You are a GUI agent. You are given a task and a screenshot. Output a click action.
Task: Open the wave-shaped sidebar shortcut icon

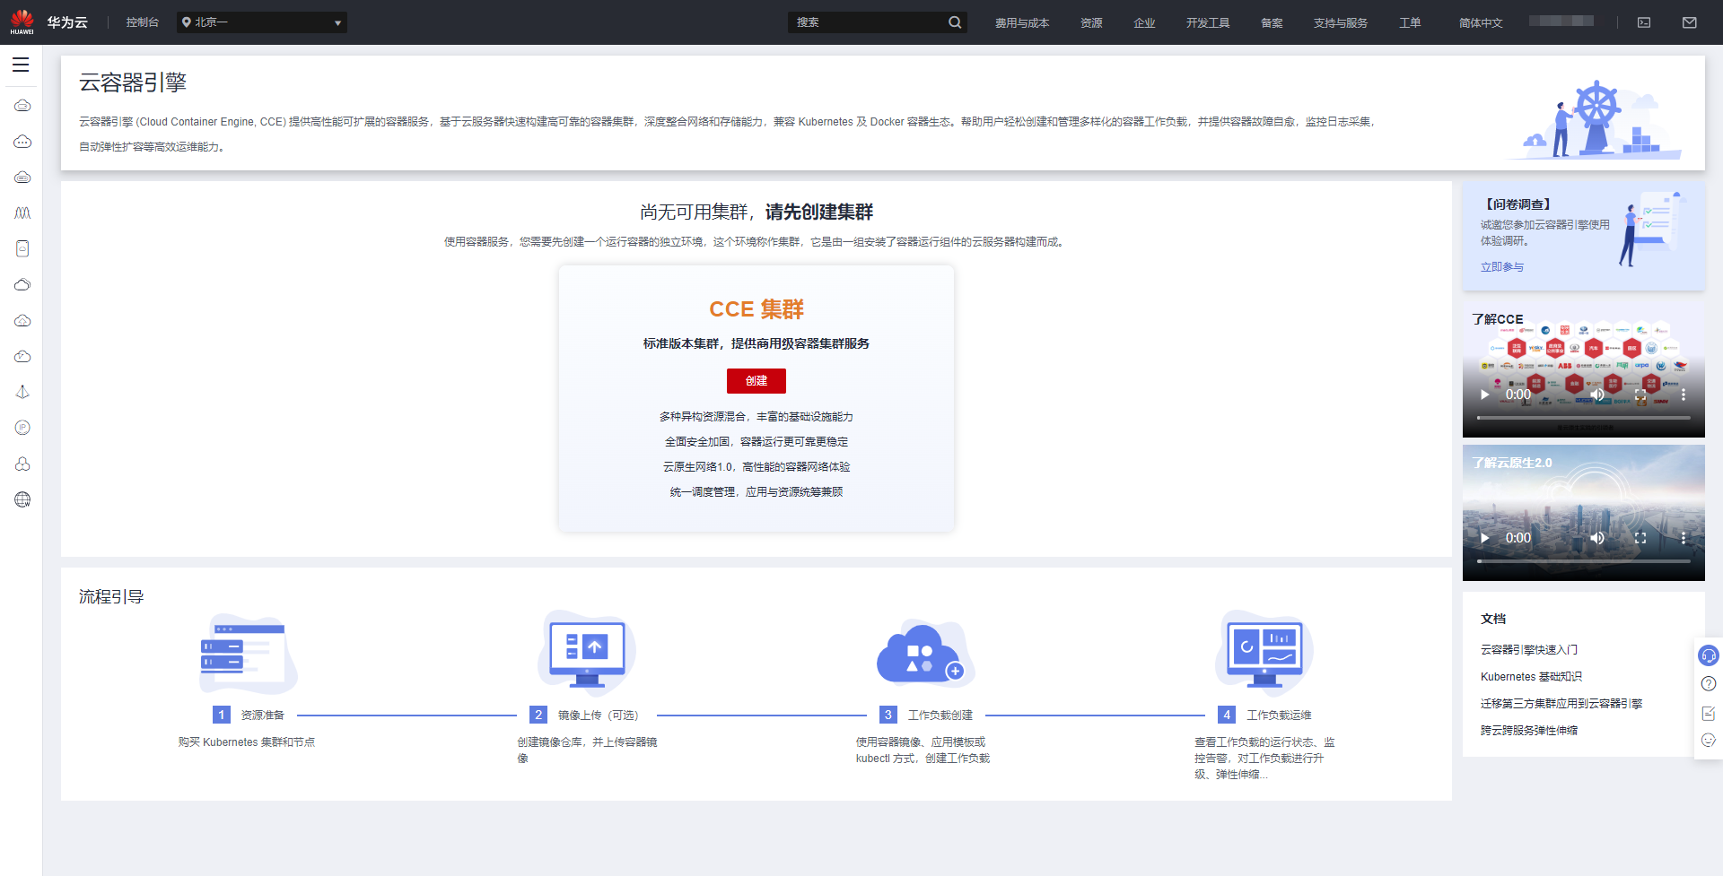tap(22, 212)
